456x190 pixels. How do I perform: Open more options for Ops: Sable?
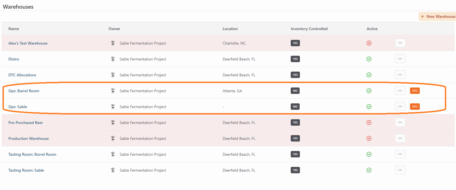(400, 106)
